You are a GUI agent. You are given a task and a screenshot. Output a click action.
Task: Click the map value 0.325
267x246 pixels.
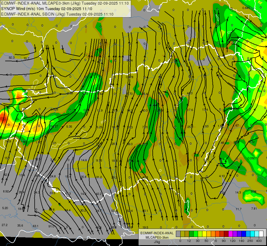coord(54,109)
